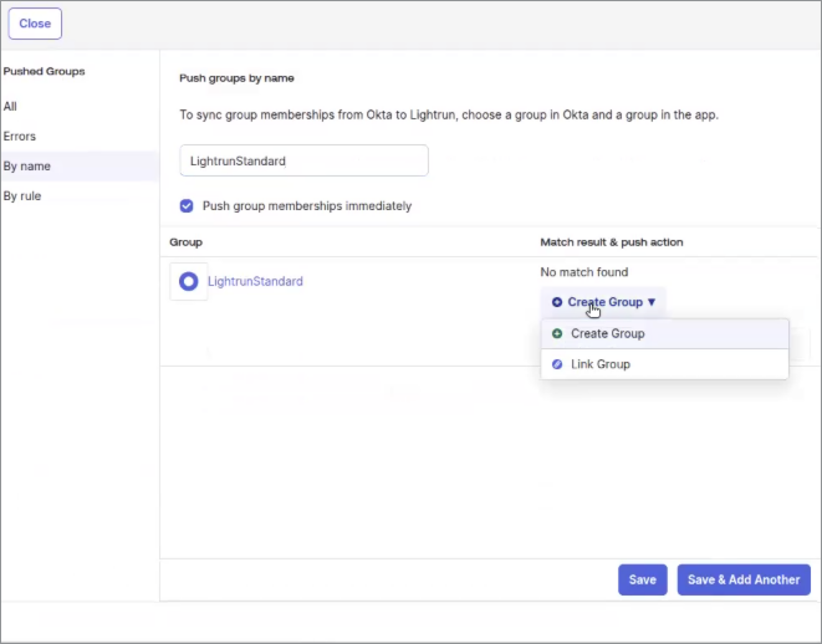The width and height of the screenshot is (822, 644).
Task: Click Save & Add Another
Action: (x=743, y=579)
